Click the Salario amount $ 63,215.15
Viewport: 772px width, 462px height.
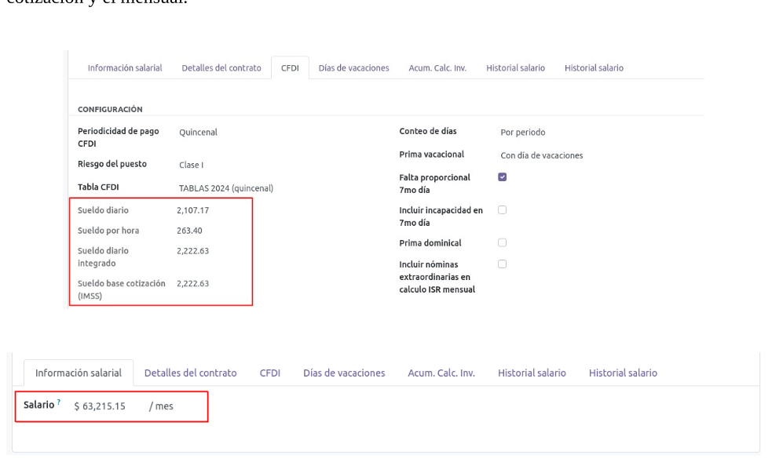pos(99,406)
